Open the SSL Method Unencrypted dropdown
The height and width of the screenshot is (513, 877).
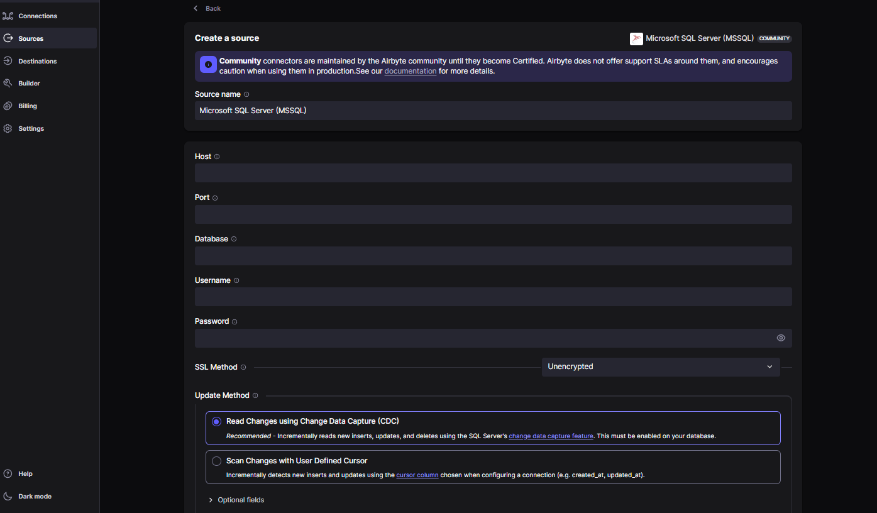(x=661, y=367)
